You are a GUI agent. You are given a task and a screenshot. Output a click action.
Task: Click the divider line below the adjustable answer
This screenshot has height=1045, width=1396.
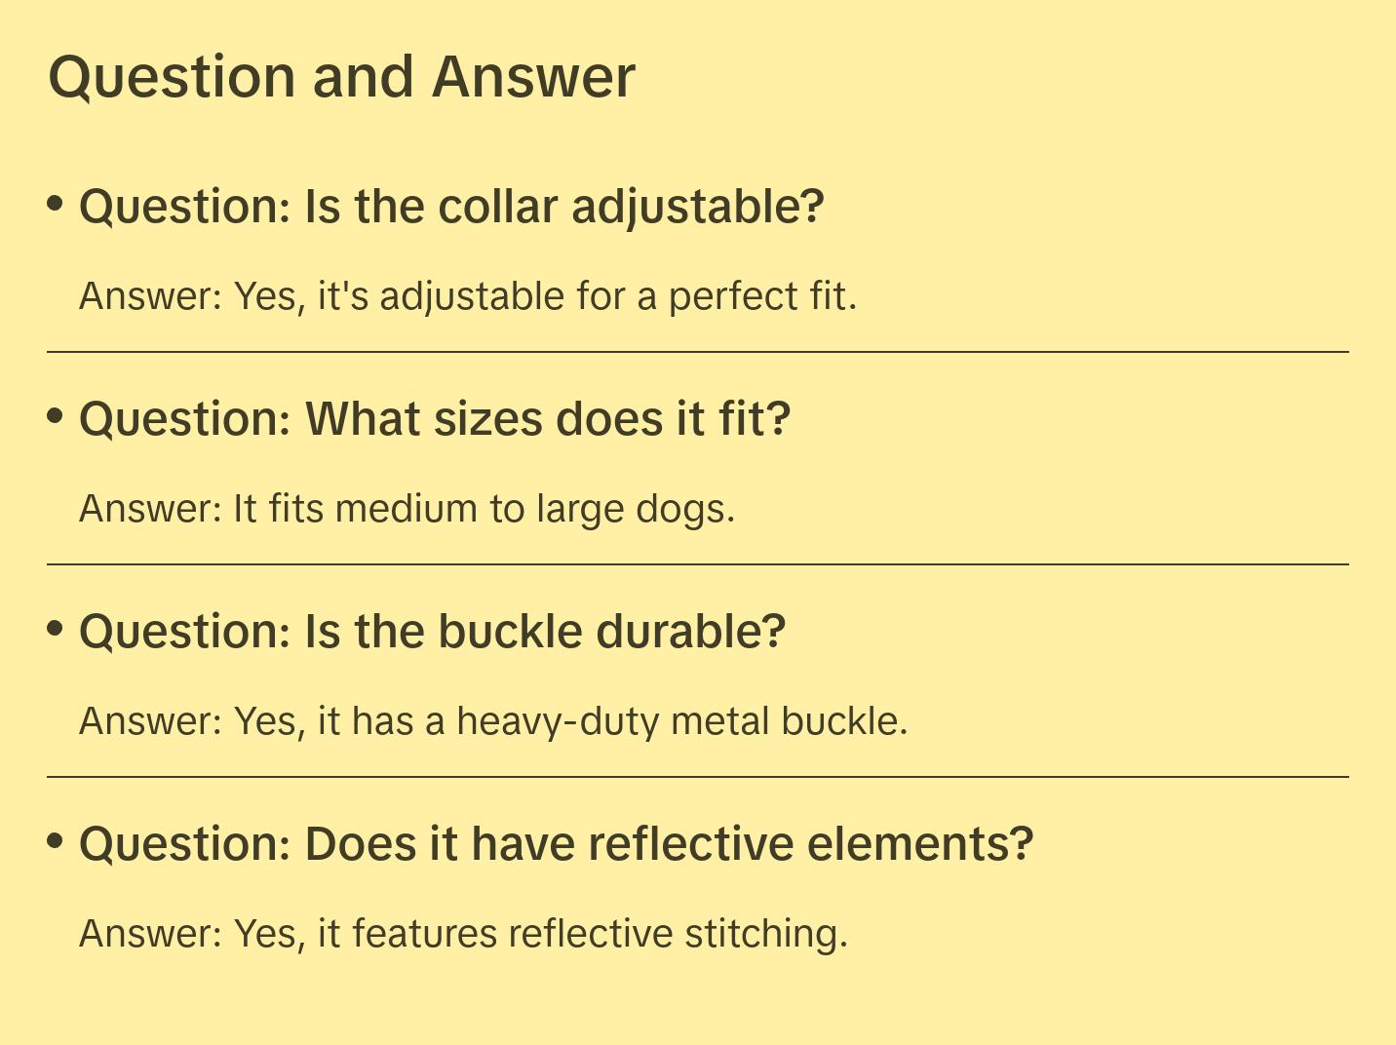pos(698,352)
